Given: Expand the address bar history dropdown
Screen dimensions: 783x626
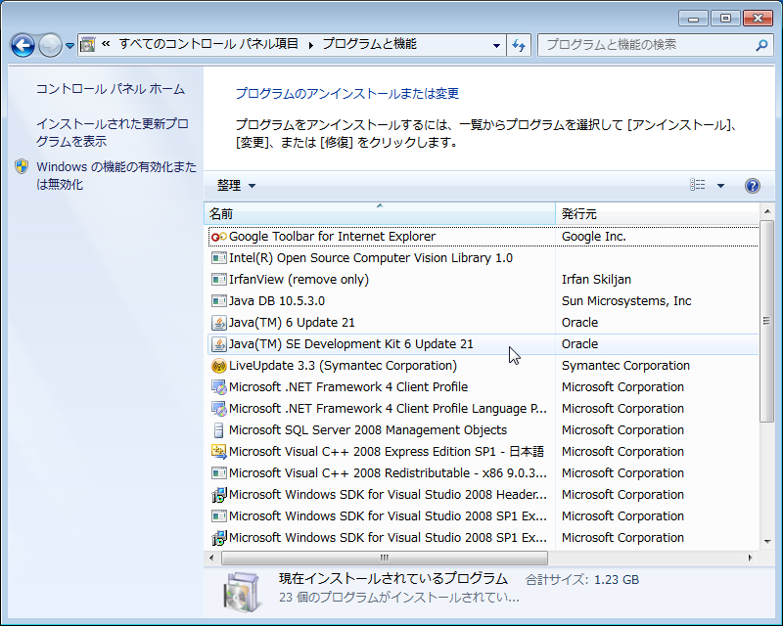Looking at the screenshot, I should pos(496,45).
